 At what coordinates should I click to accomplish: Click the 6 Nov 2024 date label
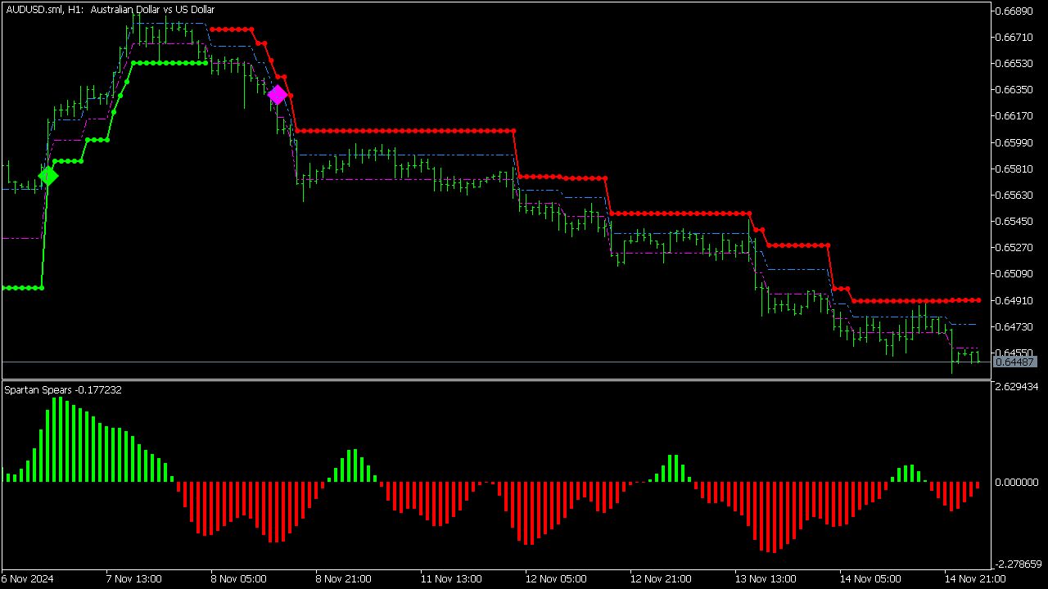[x=29, y=579]
